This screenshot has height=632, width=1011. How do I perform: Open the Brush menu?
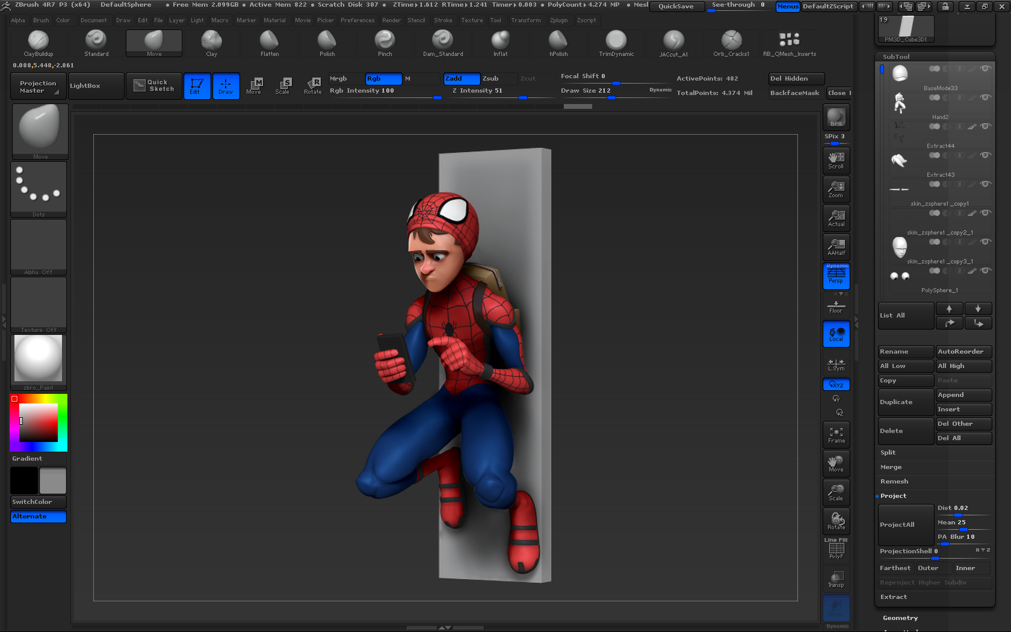click(x=41, y=20)
